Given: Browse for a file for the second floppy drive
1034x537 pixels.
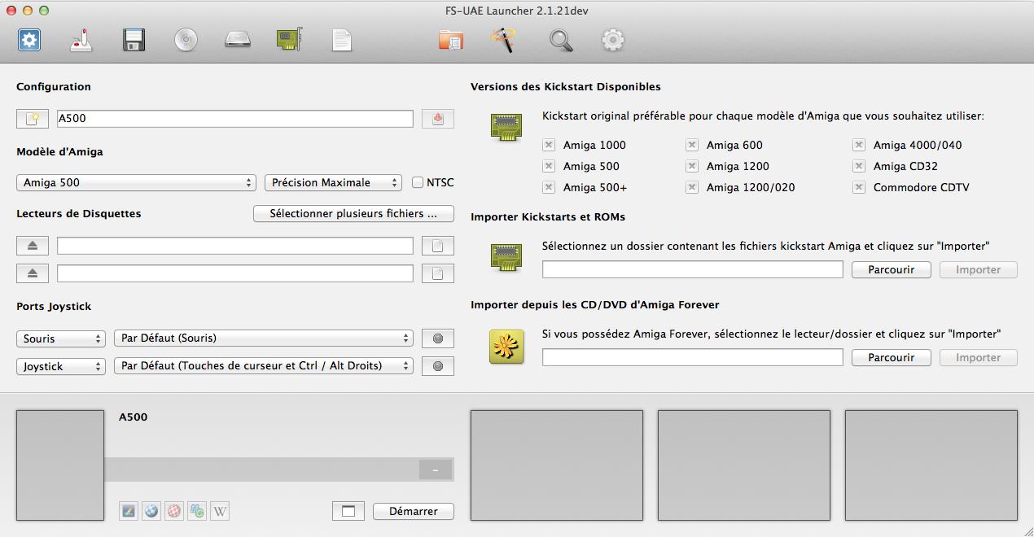Looking at the screenshot, I should click(x=438, y=273).
